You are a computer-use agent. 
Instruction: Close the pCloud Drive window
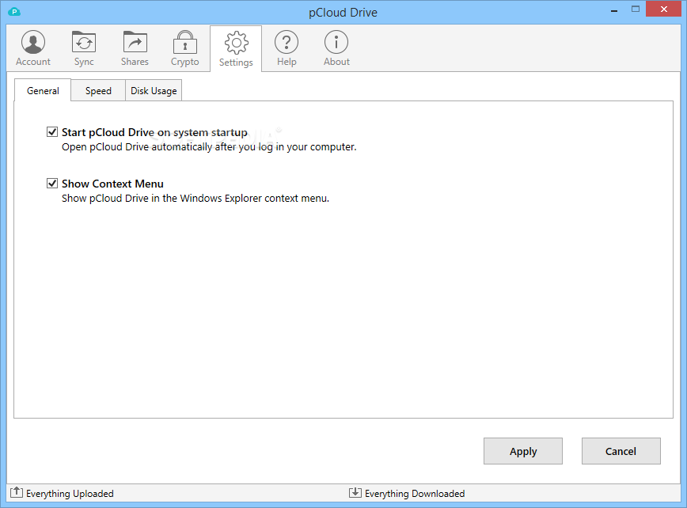pyautogui.click(x=664, y=9)
